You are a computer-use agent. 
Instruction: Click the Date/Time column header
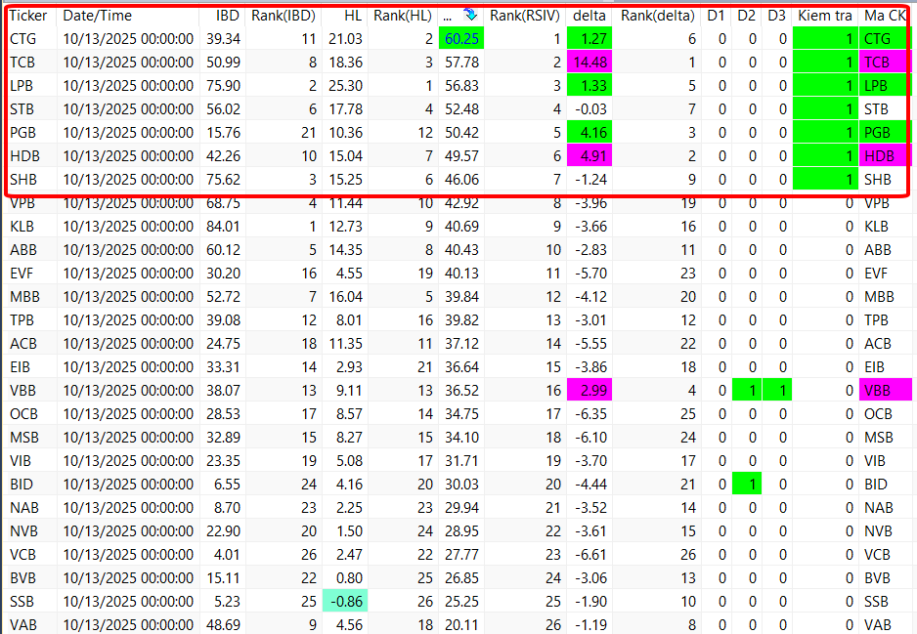click(98, 16)
